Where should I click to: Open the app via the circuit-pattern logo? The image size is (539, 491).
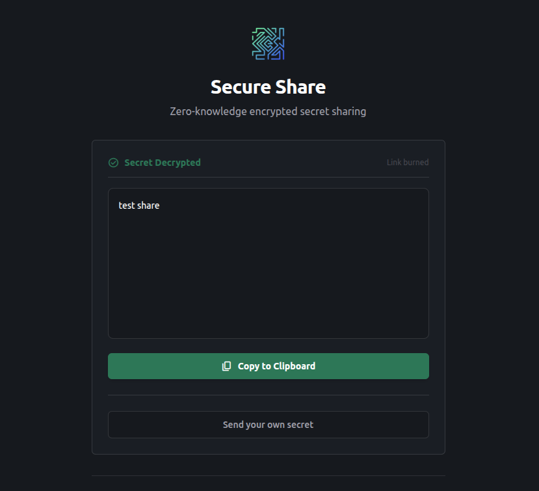click(x=268, y=44)
